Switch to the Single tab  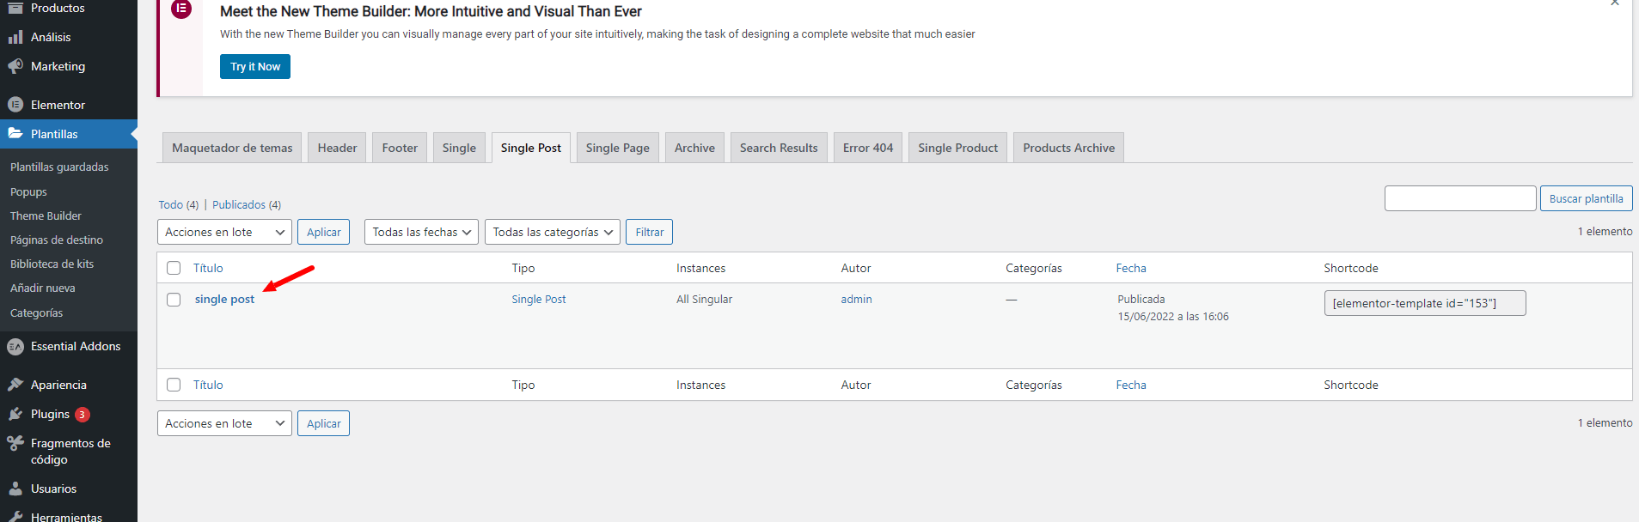(x=459, y=148)
